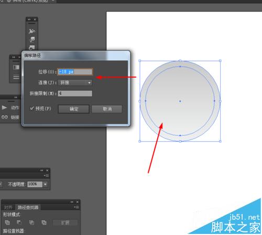Click the Cancel (取消) button
The width and height of the screenshot is (262, 235).
pos(107,109)
